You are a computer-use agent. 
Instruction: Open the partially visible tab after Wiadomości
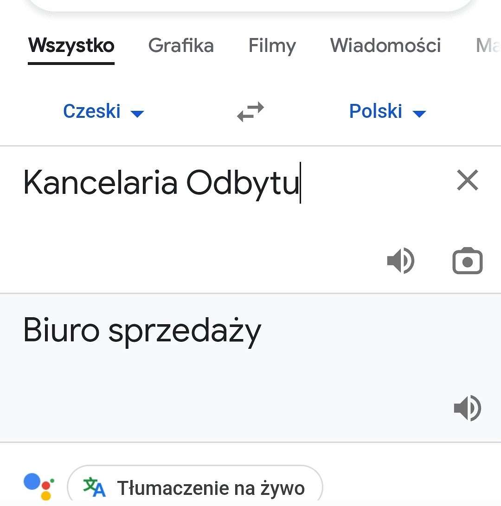click(x=488, y=45)
